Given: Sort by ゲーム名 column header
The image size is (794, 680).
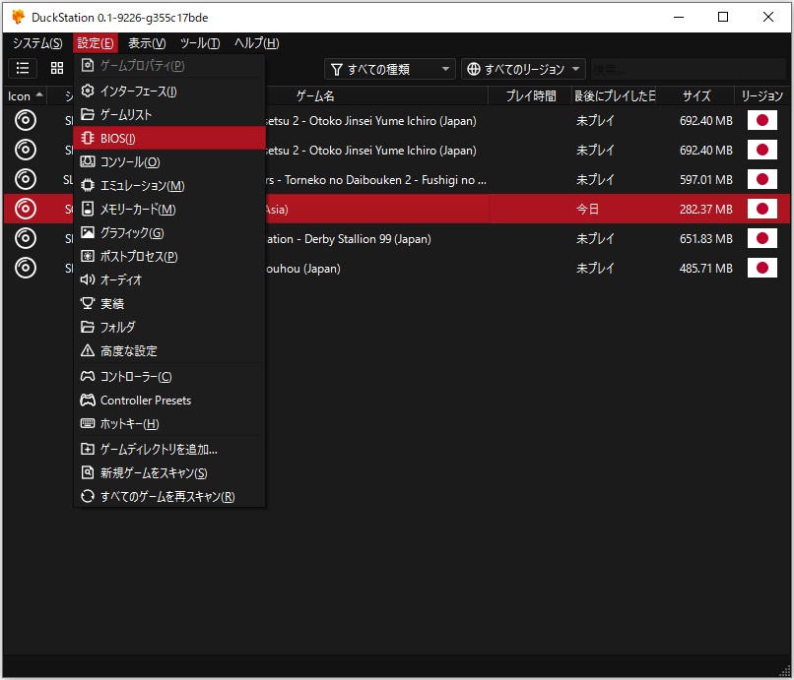Looking at the screenshot, I should pos(315,96).
